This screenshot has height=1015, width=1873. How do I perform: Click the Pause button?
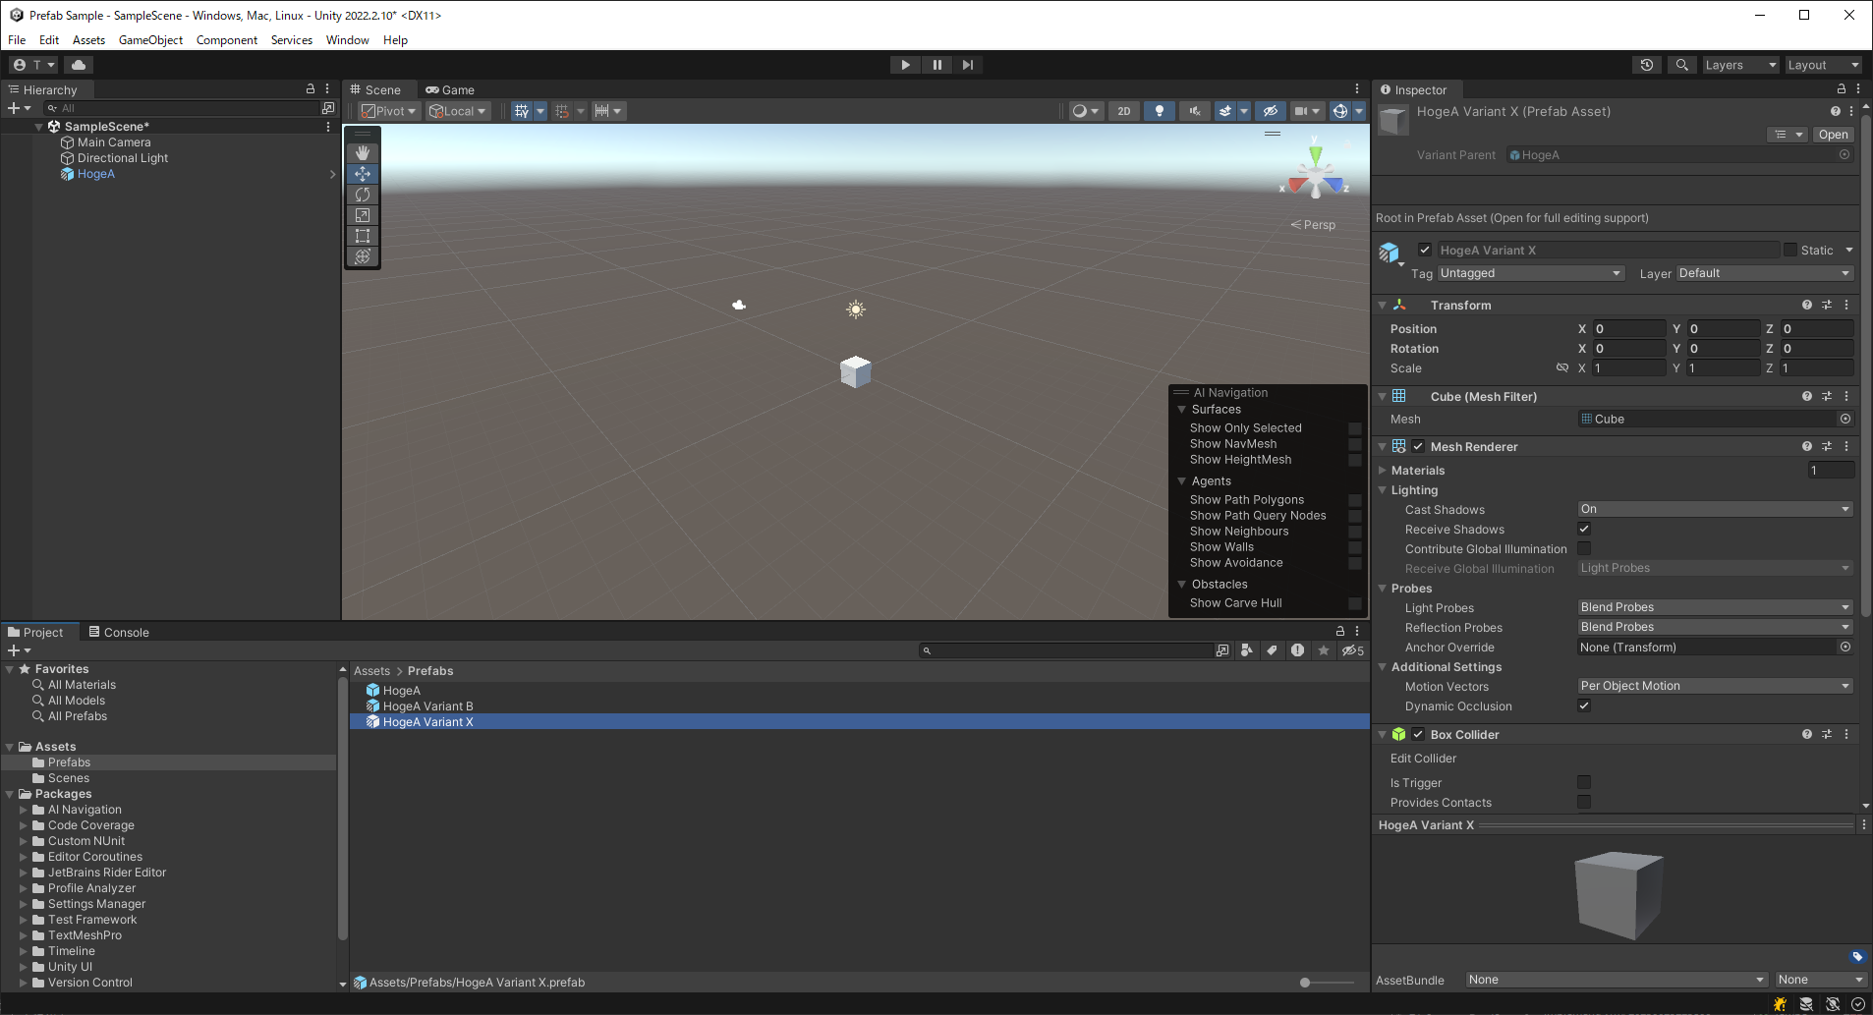[936, 65]
